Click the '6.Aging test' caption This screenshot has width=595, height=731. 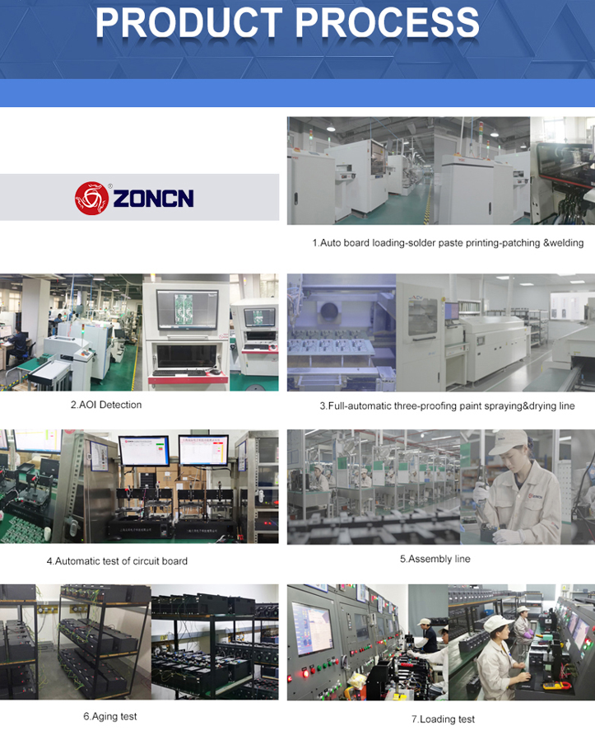click(x=110, y=716)
